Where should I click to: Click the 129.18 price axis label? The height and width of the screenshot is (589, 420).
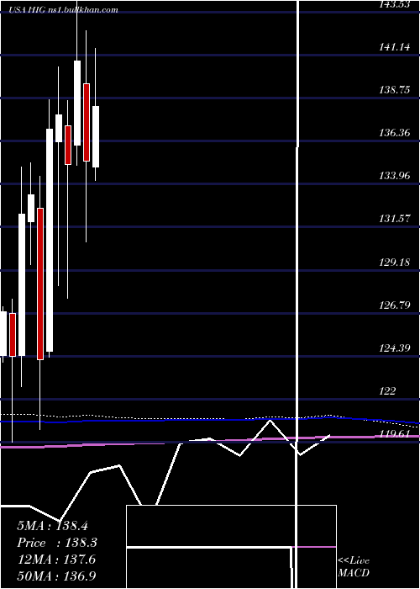[x=395, y=262]
